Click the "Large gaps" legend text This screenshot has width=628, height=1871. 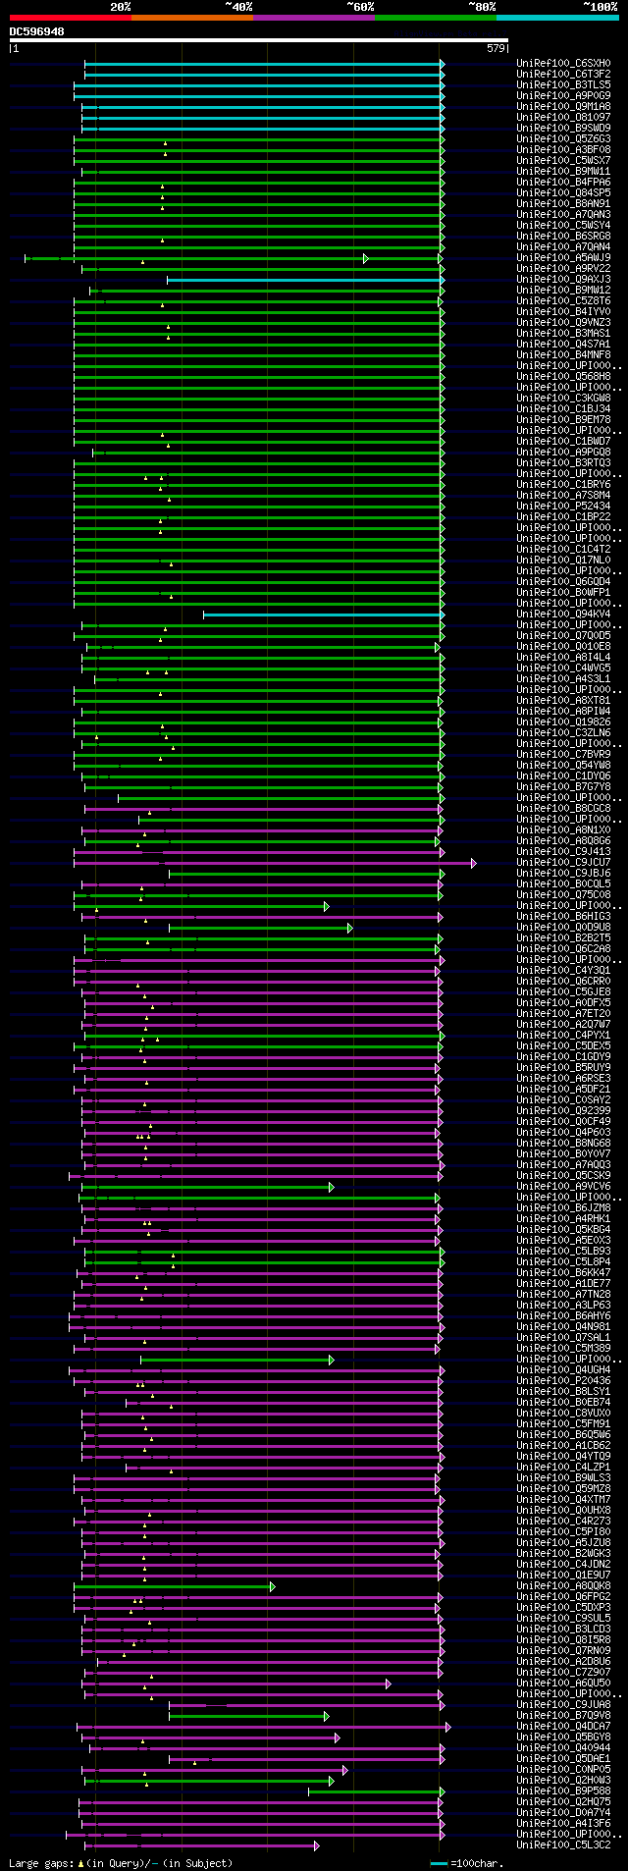click(x=40, y=1863)
